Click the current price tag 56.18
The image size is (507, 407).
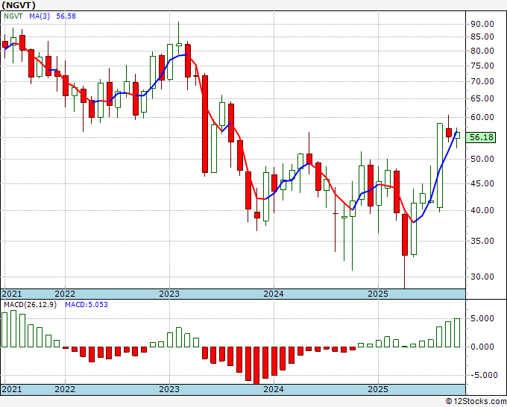tap(481, 137)
